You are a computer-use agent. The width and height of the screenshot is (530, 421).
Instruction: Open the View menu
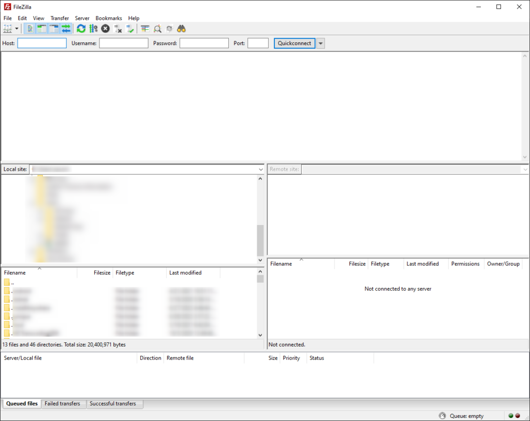pyautogui.click(x=38, y=18)
